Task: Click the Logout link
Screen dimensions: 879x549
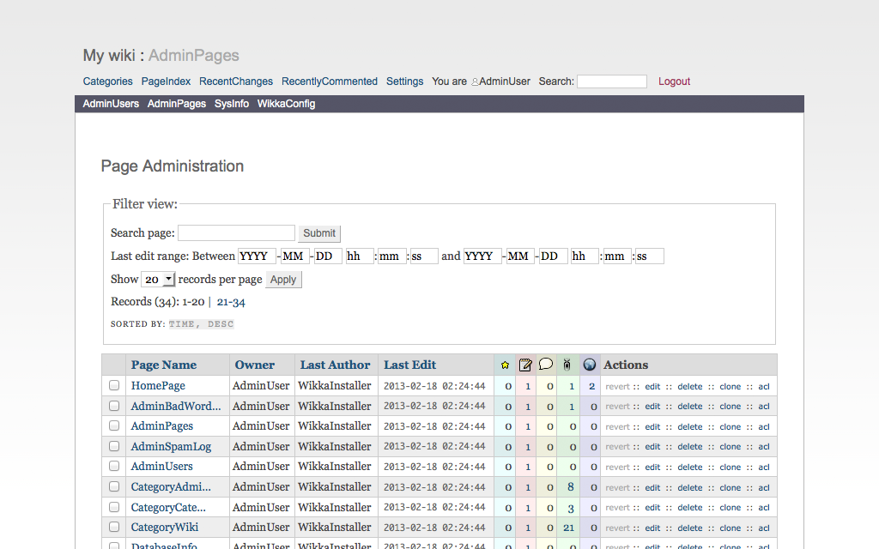Action: point(674,81)
